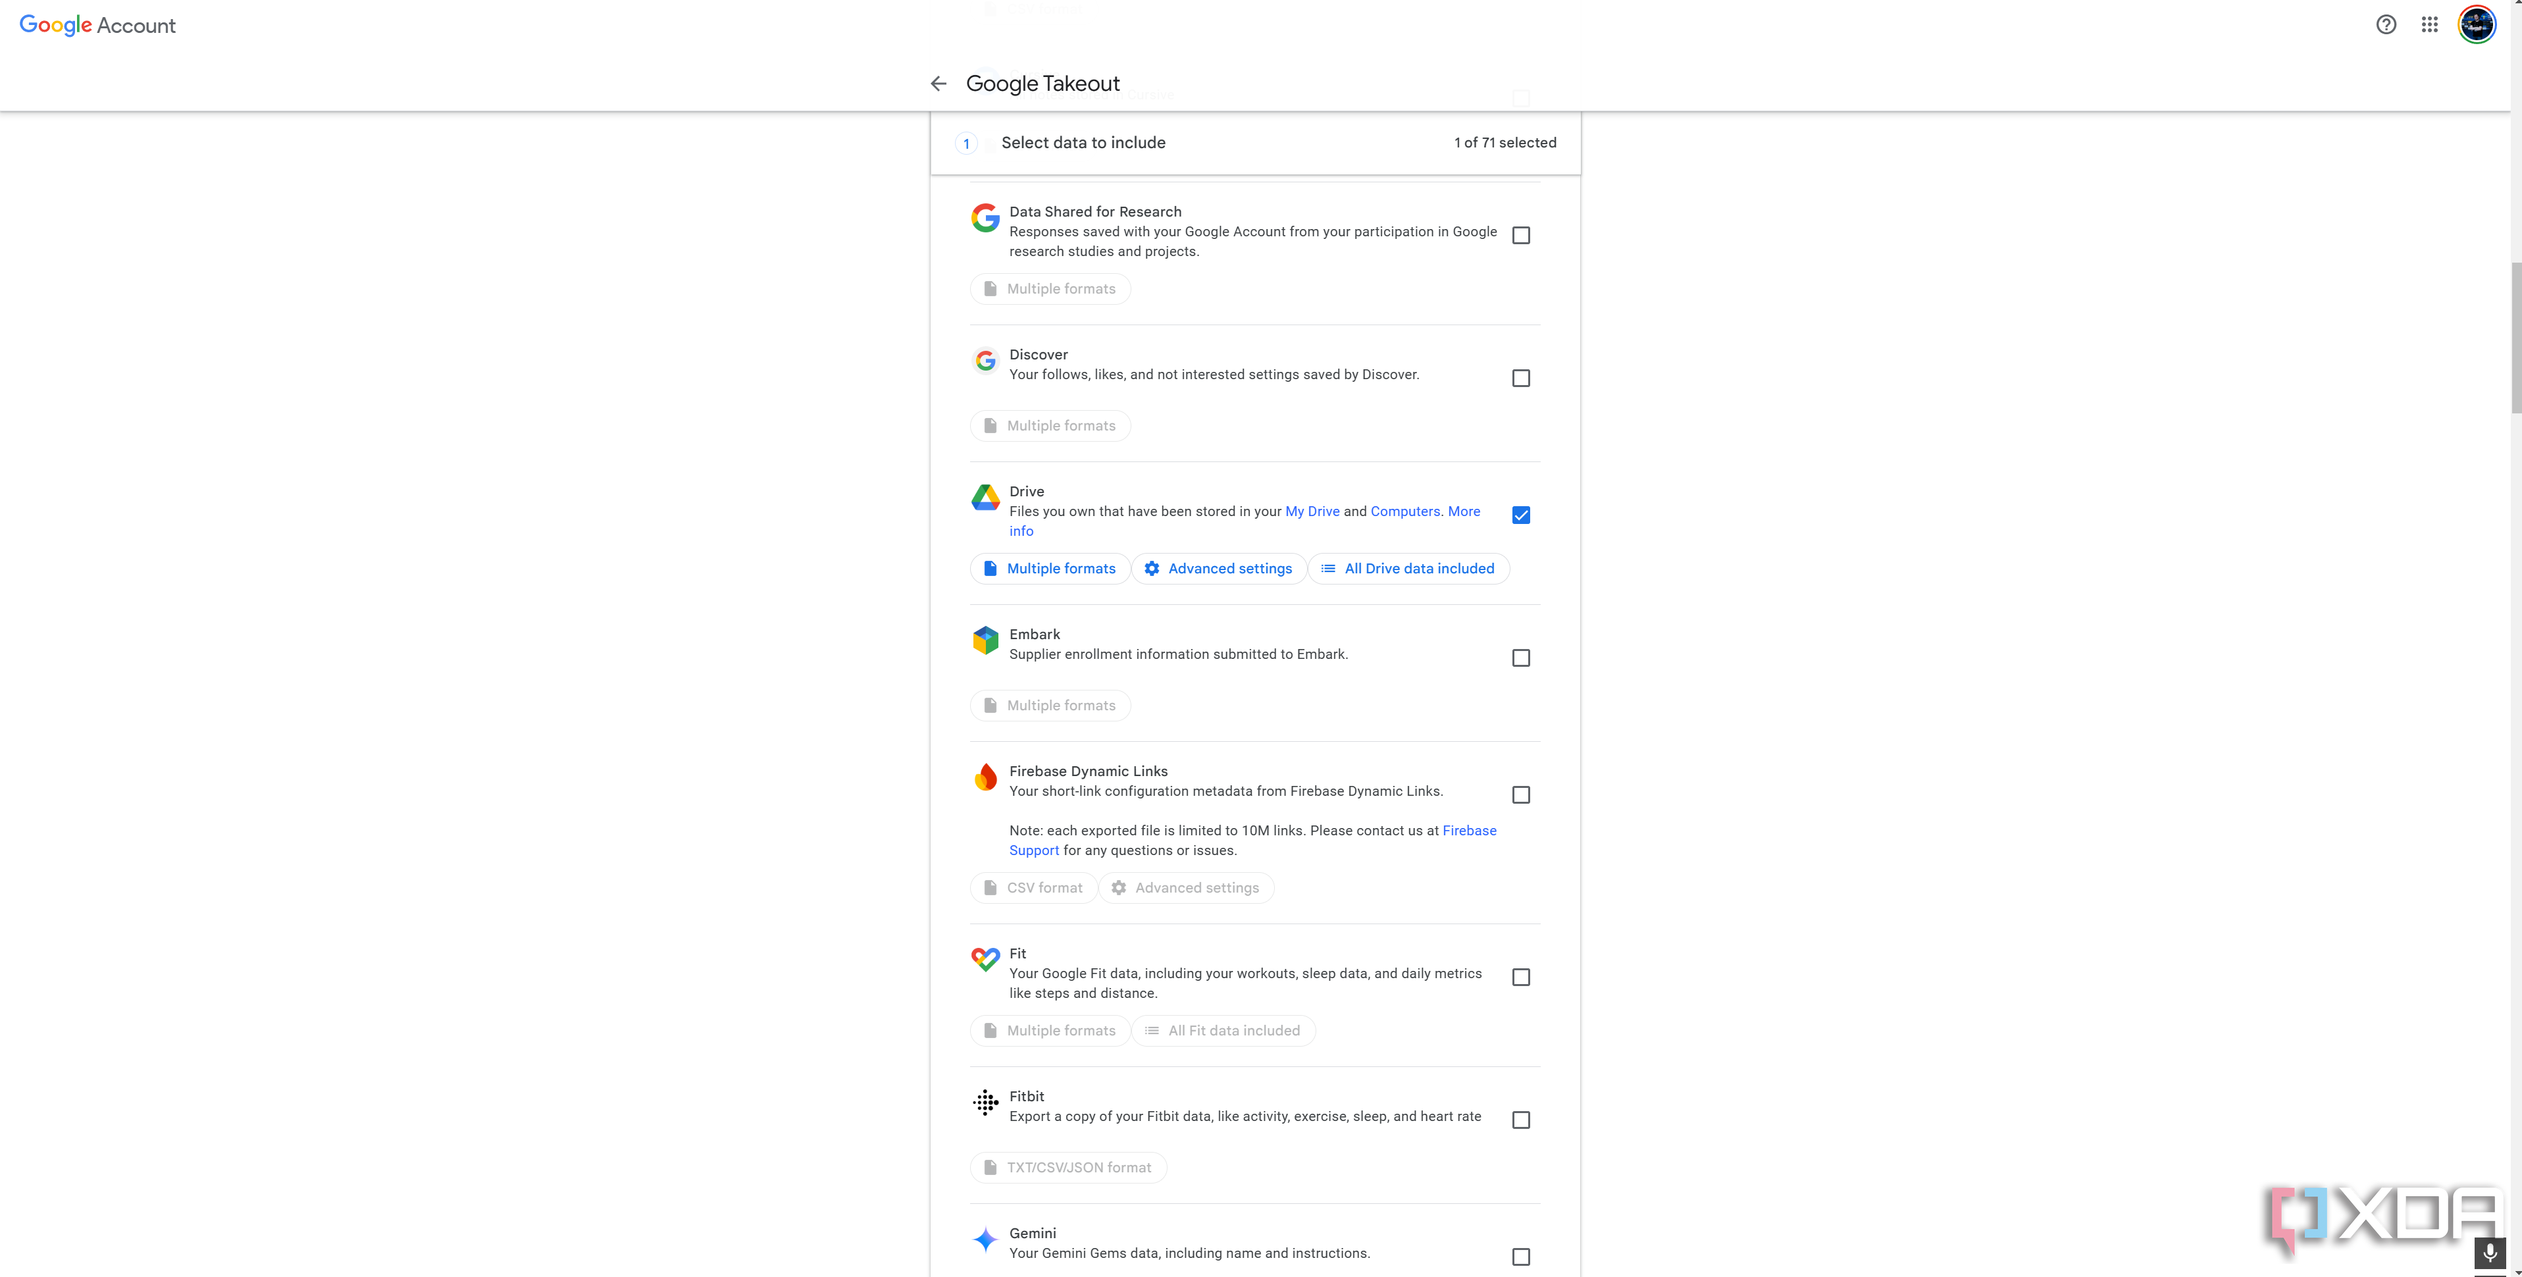
Task: Click the 1 of 71 selected text
Action: click(1505, 143)
